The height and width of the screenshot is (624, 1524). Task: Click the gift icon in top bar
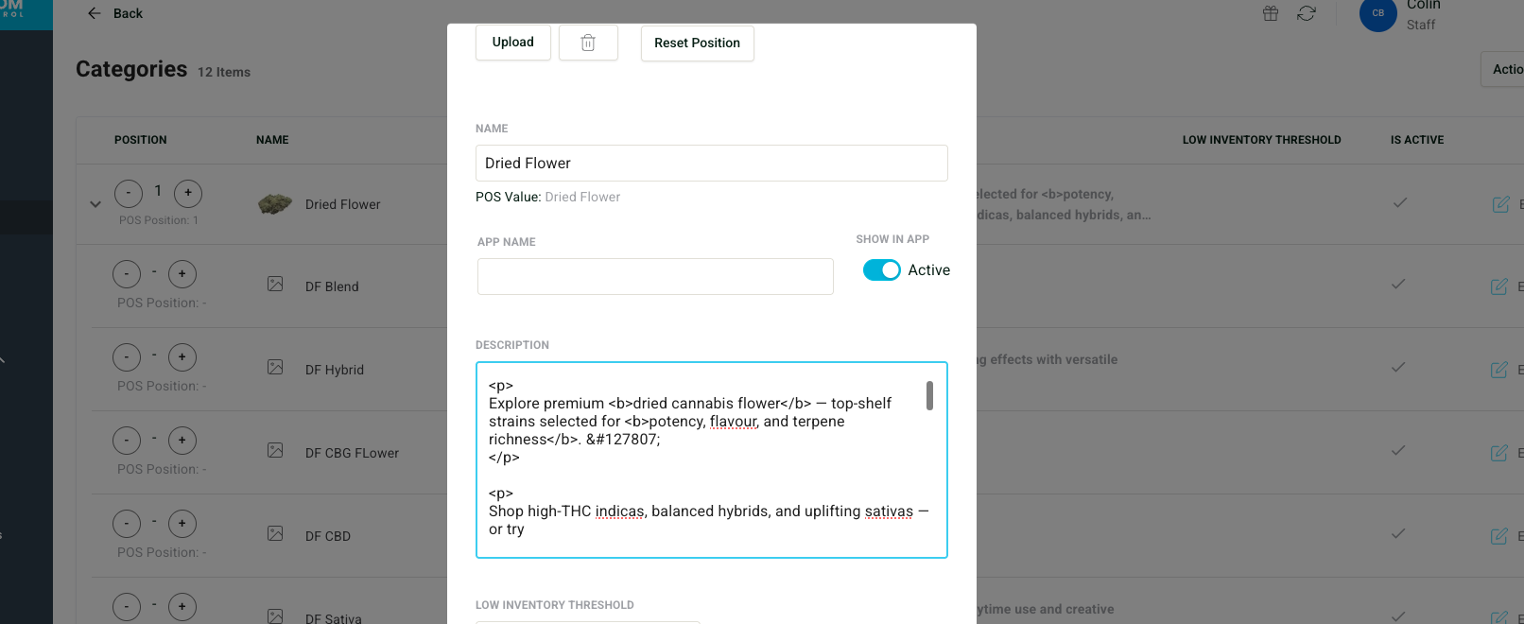coord(1271,13)
